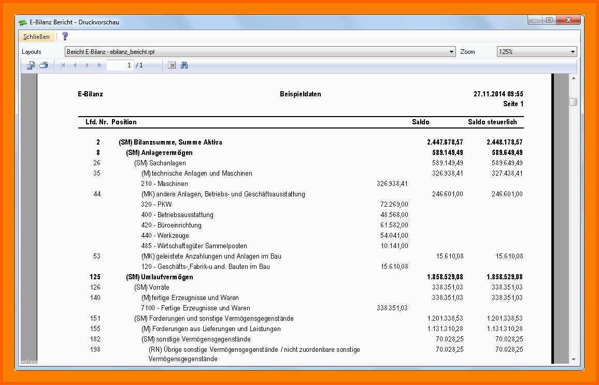Click the vertical scrollbar thumb
This screenshot has width=599, height=385.
(573, 102)
